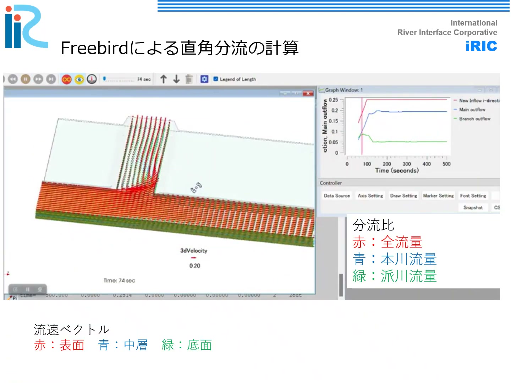Click the rewind animation button

pyautogui.click(x=13, y=79)
